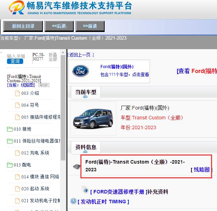Screen dimensions: 217x211
Task: Expand the folder icon for 011 保险丝与继电器信息
Action: [10, 141]
